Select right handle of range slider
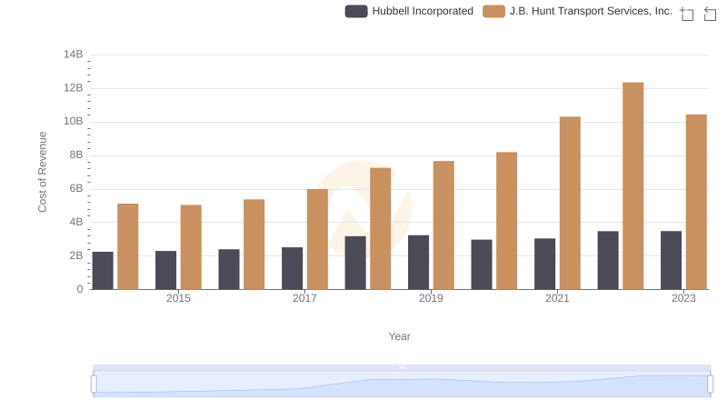Viewport: 727px width, 419px height. (x=710, y=384)
